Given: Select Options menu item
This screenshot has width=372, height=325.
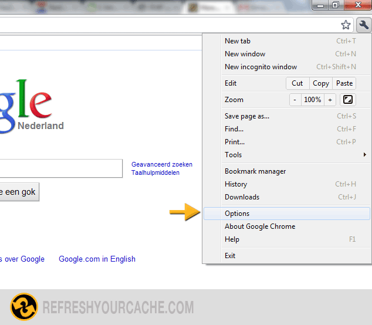Looking at the screenshot, I should coord(286,214).
